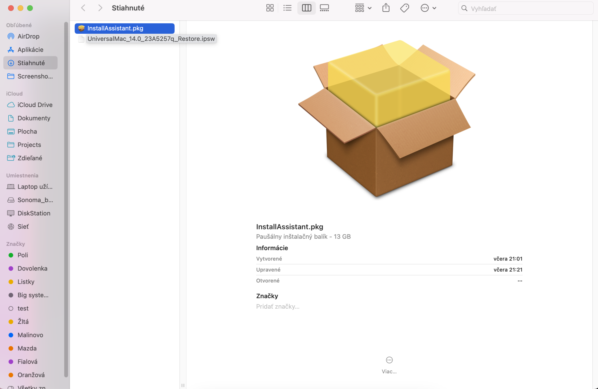The image size is (598, 389).
Task: Select UniversalMac Restore.ipsw file
Action: [x=151, y=39]
